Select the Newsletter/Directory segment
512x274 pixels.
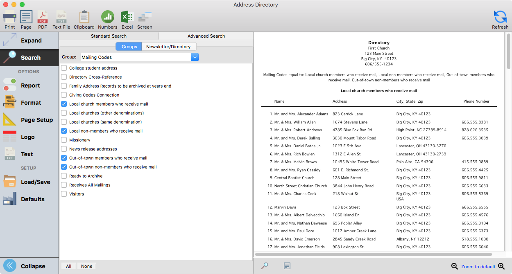click(x=168, y=47)
